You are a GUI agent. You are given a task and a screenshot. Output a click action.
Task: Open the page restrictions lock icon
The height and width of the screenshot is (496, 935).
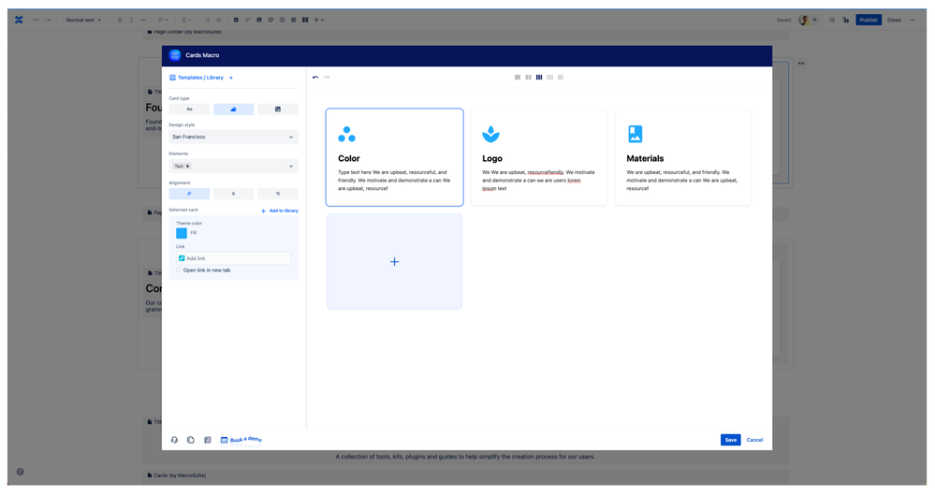pyautogui.click(x=845, y=20)
